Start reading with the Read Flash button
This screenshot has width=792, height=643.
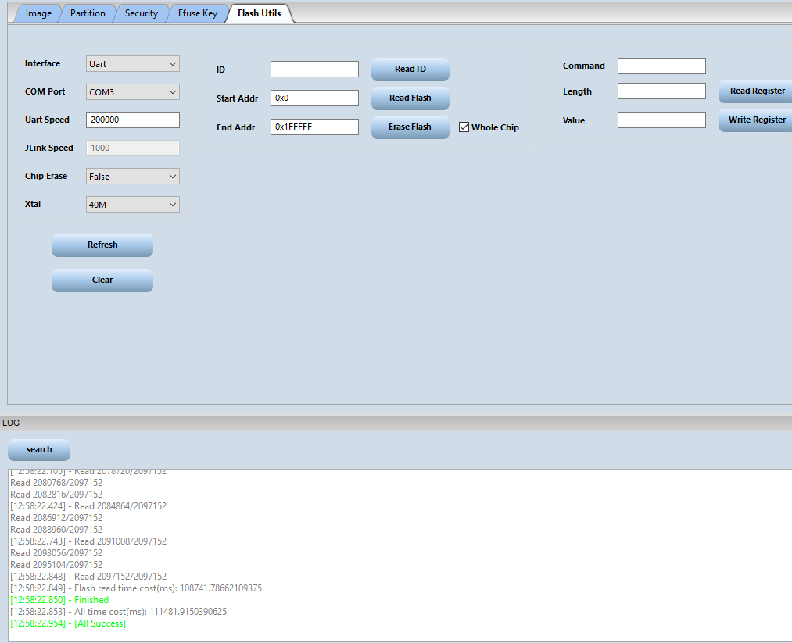tap(410, 98)
